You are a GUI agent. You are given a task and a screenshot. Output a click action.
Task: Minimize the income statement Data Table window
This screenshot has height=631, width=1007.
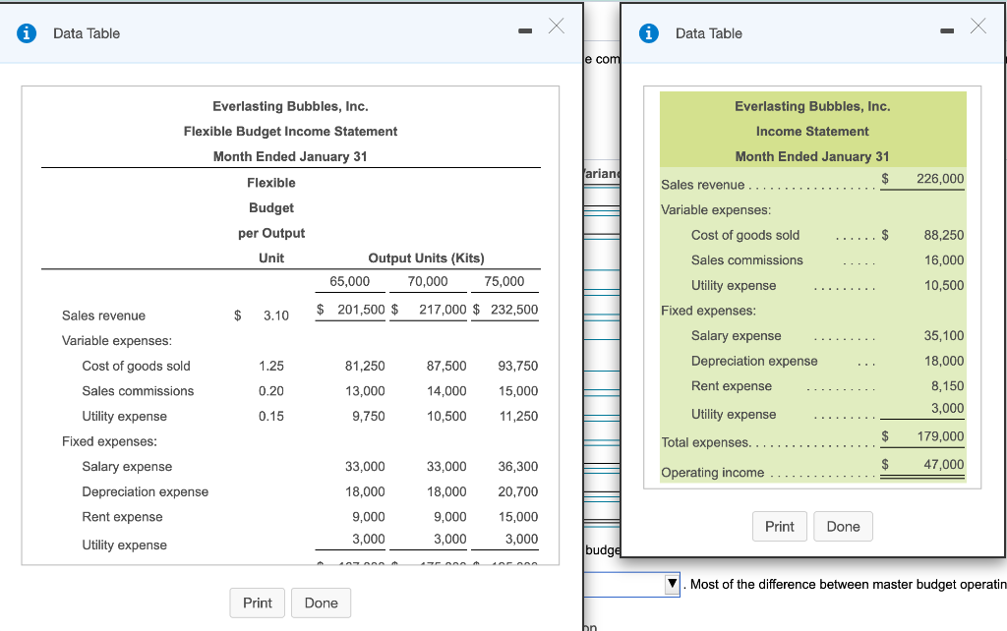click(x=946, y=29)
